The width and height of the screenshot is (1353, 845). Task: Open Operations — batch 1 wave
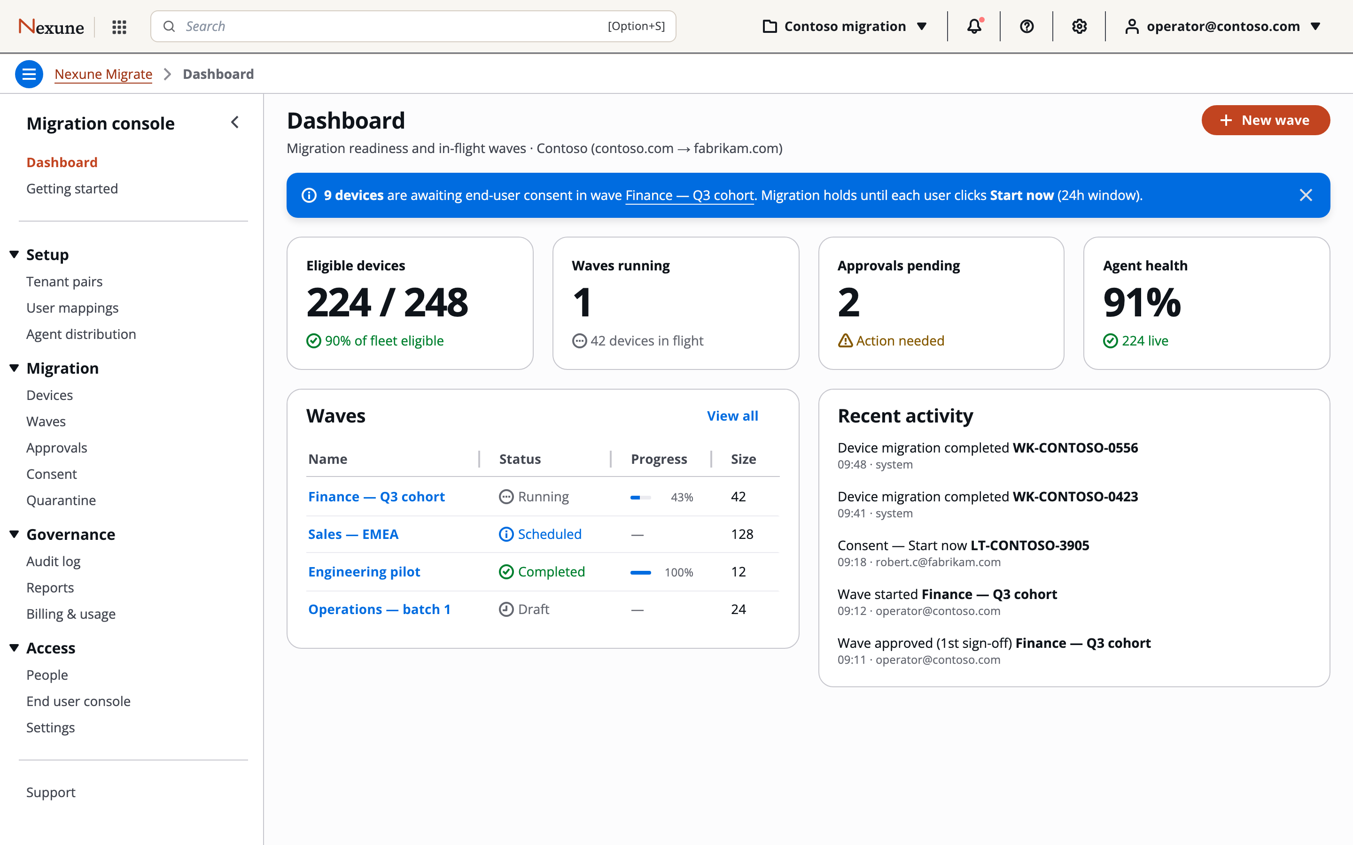pyautogui.click(x=379, y=609)
